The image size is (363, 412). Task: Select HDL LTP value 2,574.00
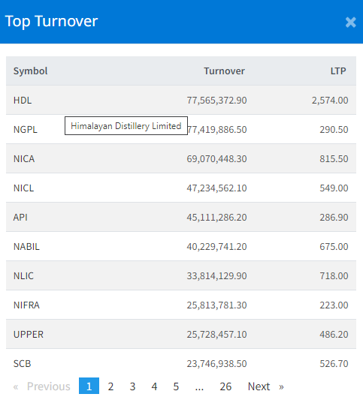[330, 101]
